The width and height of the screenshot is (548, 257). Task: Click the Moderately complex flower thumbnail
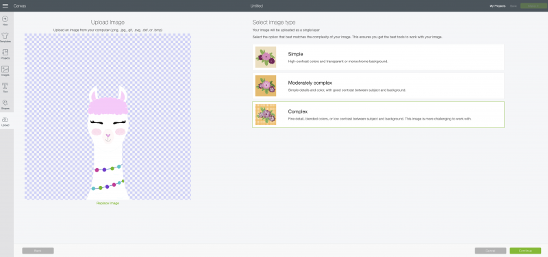coord(266,86)
